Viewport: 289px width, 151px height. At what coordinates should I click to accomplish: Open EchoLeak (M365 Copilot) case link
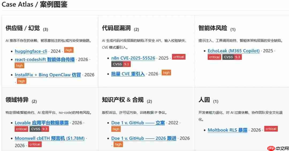tap(234, 51)
